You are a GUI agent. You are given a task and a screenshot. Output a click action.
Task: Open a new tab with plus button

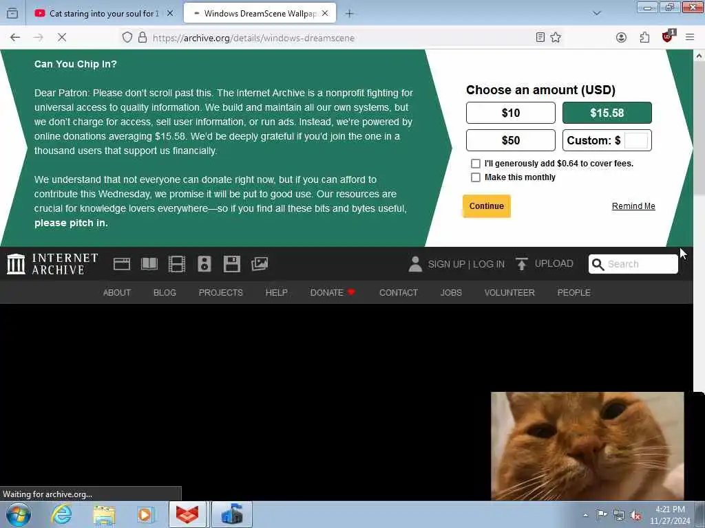pyautogui.click(x=349, y=14)
